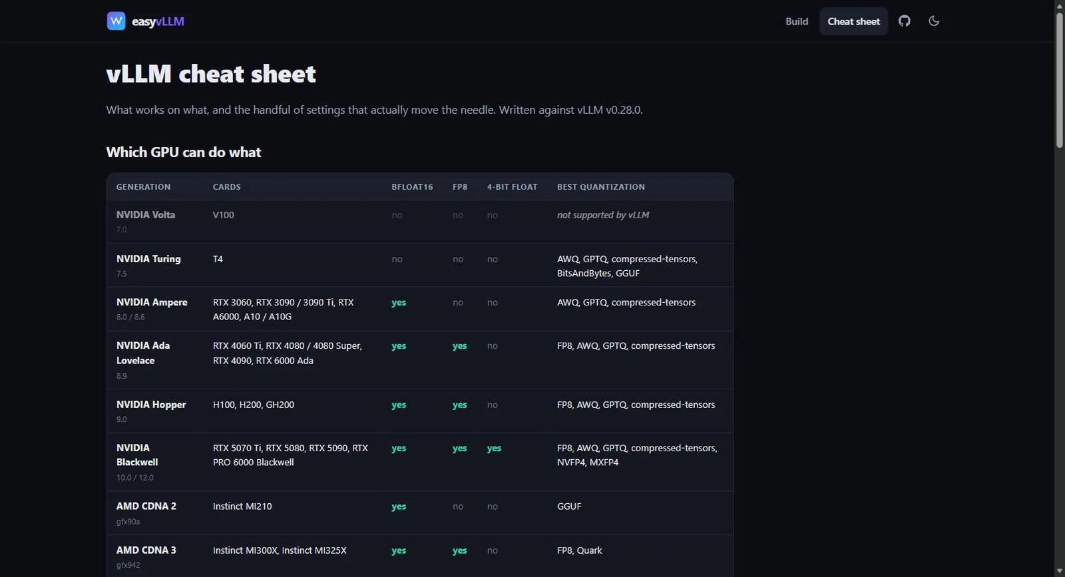Click the BEST QUANTIZATION column header
Image resolution: width=1065 pixels, height=577 pixels.
(601, 187)
